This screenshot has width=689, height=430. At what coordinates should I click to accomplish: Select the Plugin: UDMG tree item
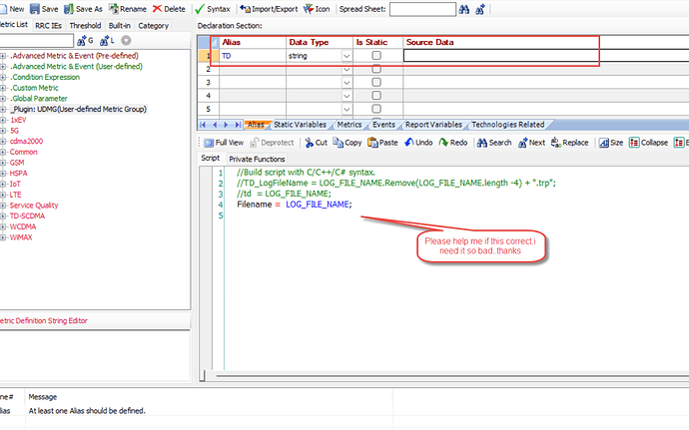coord(79,109)
